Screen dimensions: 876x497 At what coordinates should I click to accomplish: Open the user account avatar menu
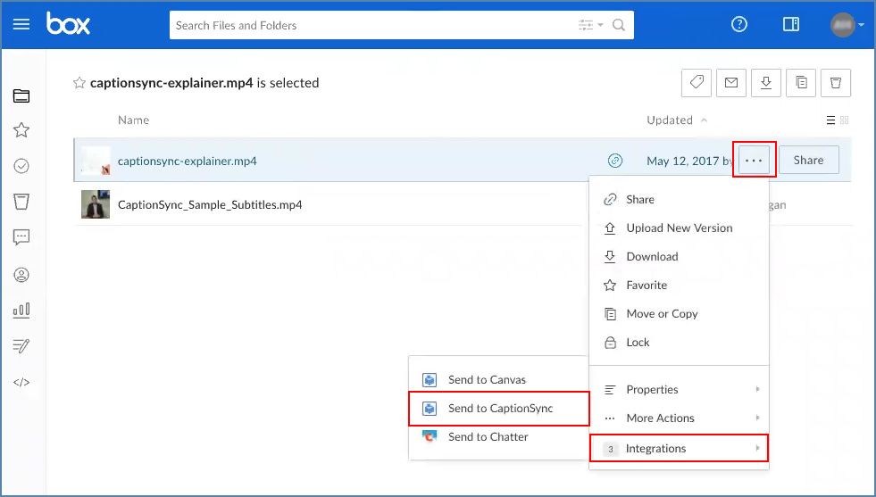[x=845, y=25]
